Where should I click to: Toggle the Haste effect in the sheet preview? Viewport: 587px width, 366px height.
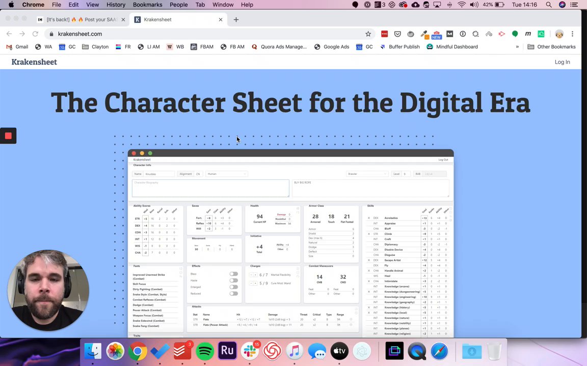pyautogui.click(x=233, y=281)
